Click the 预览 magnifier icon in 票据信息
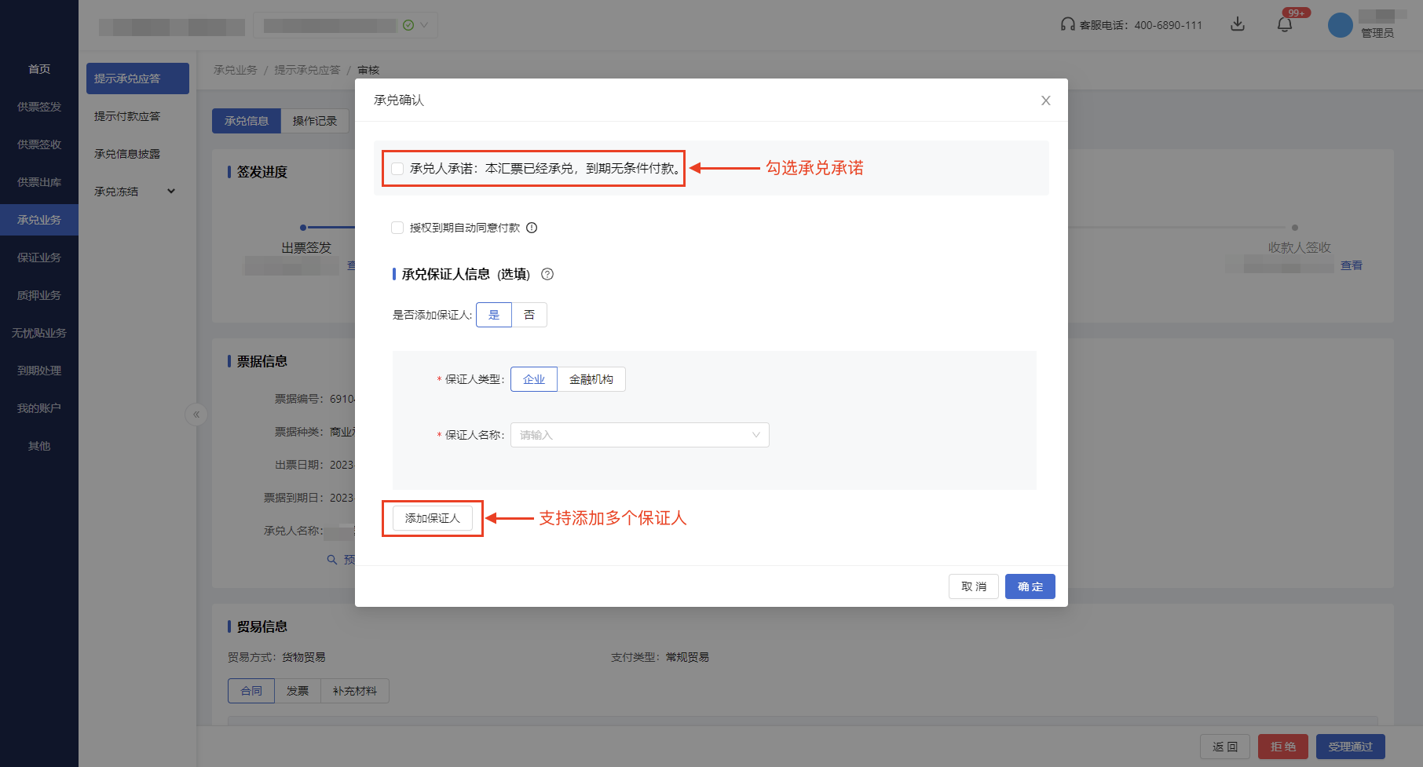 tap(332, 559)
